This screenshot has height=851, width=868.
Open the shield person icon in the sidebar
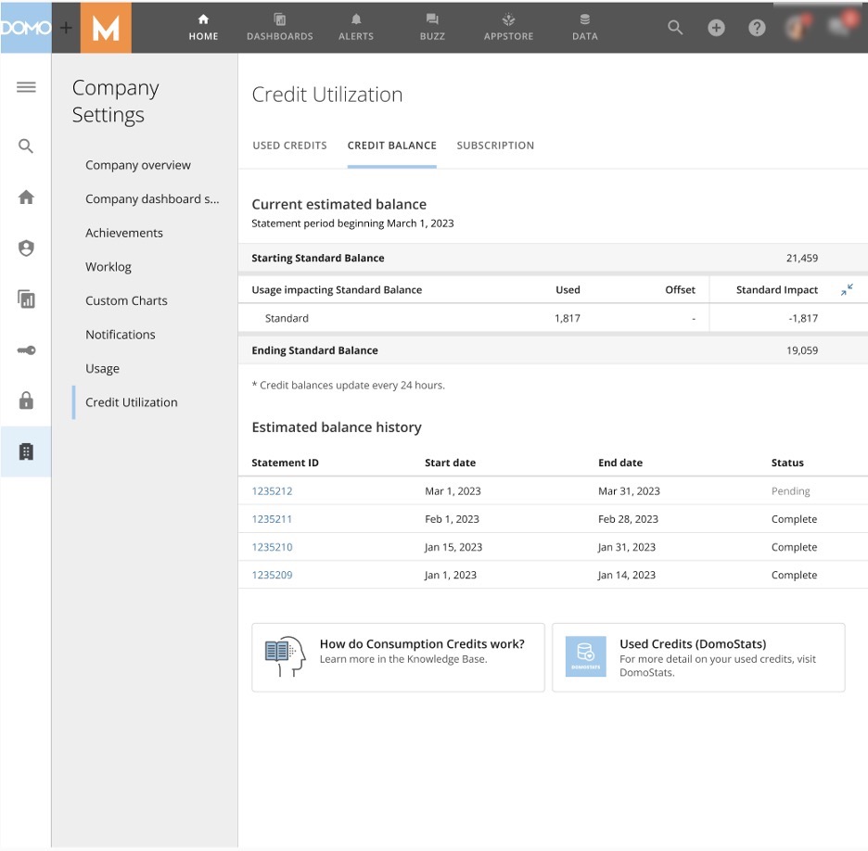click(x=26, y=248)
